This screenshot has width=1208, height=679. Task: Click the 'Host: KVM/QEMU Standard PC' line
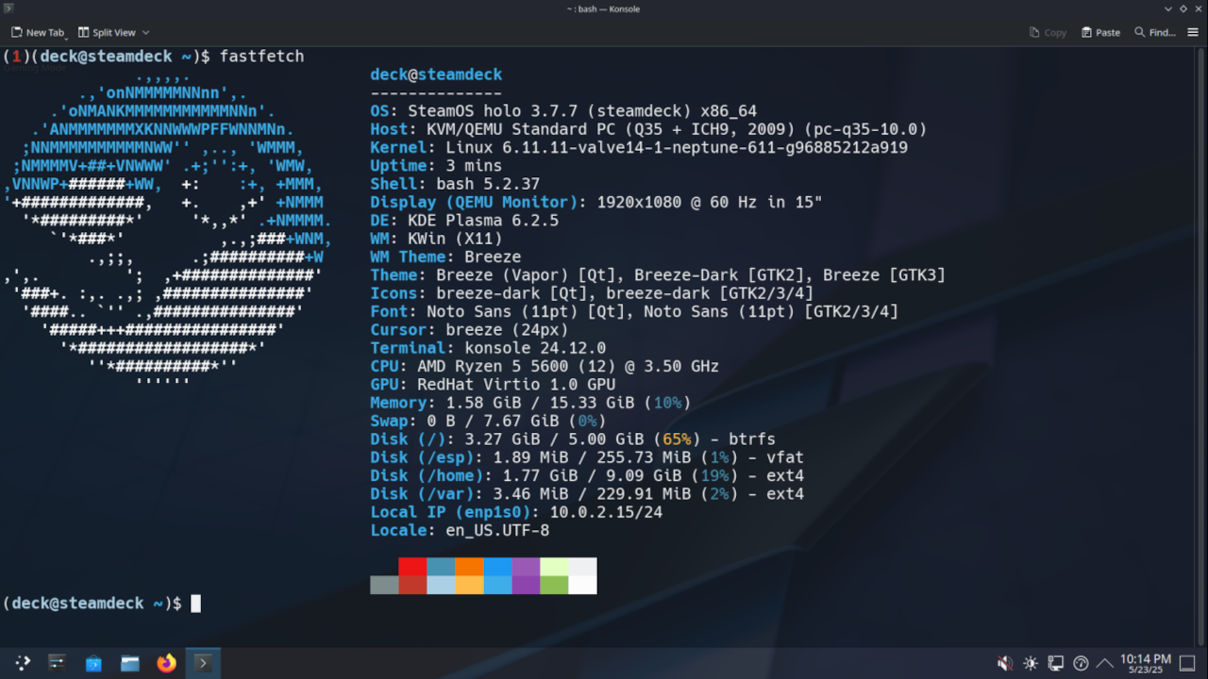tap(648, 129)
